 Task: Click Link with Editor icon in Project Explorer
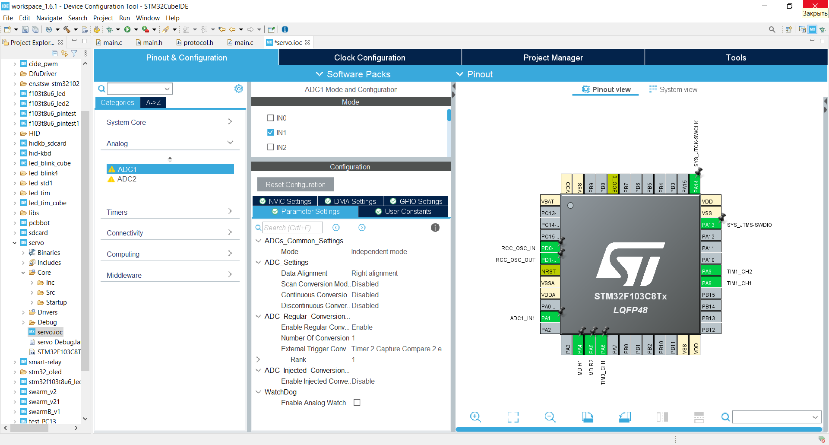64,53
